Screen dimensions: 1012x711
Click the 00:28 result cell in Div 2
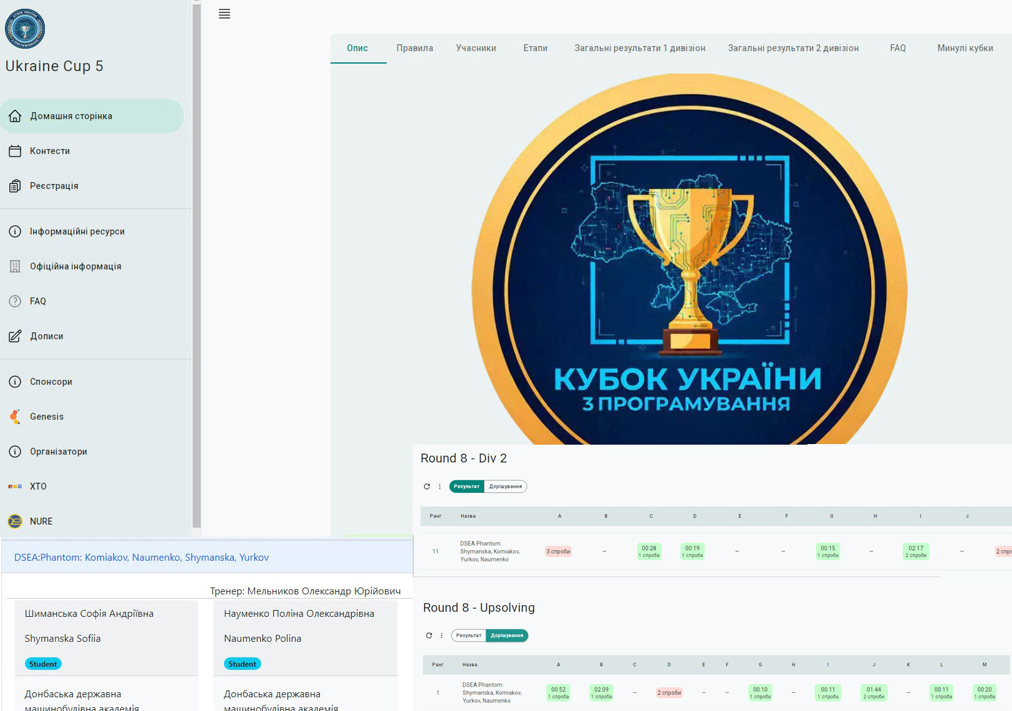point(649,552)
